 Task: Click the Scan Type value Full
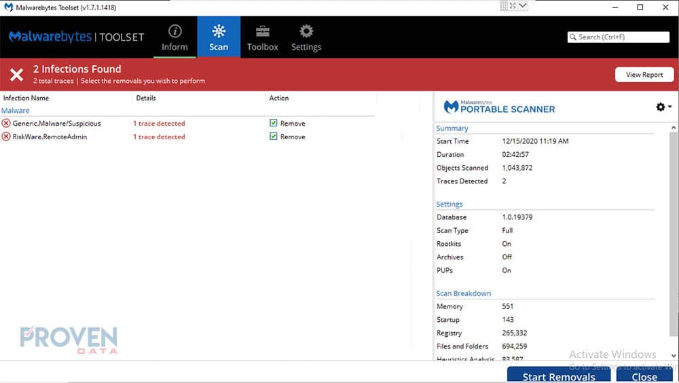click(x=507, y=230)
